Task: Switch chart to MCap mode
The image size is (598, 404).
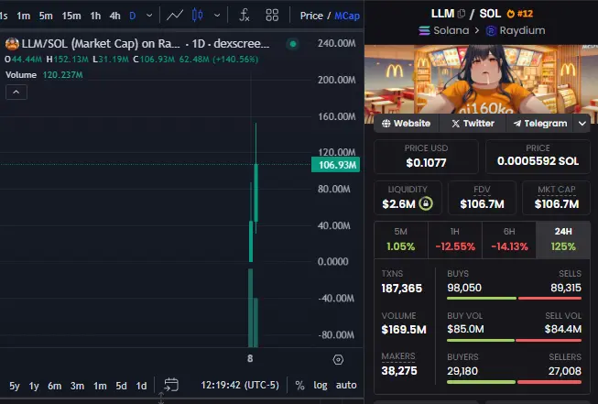Action: click(x=347, y=16)
